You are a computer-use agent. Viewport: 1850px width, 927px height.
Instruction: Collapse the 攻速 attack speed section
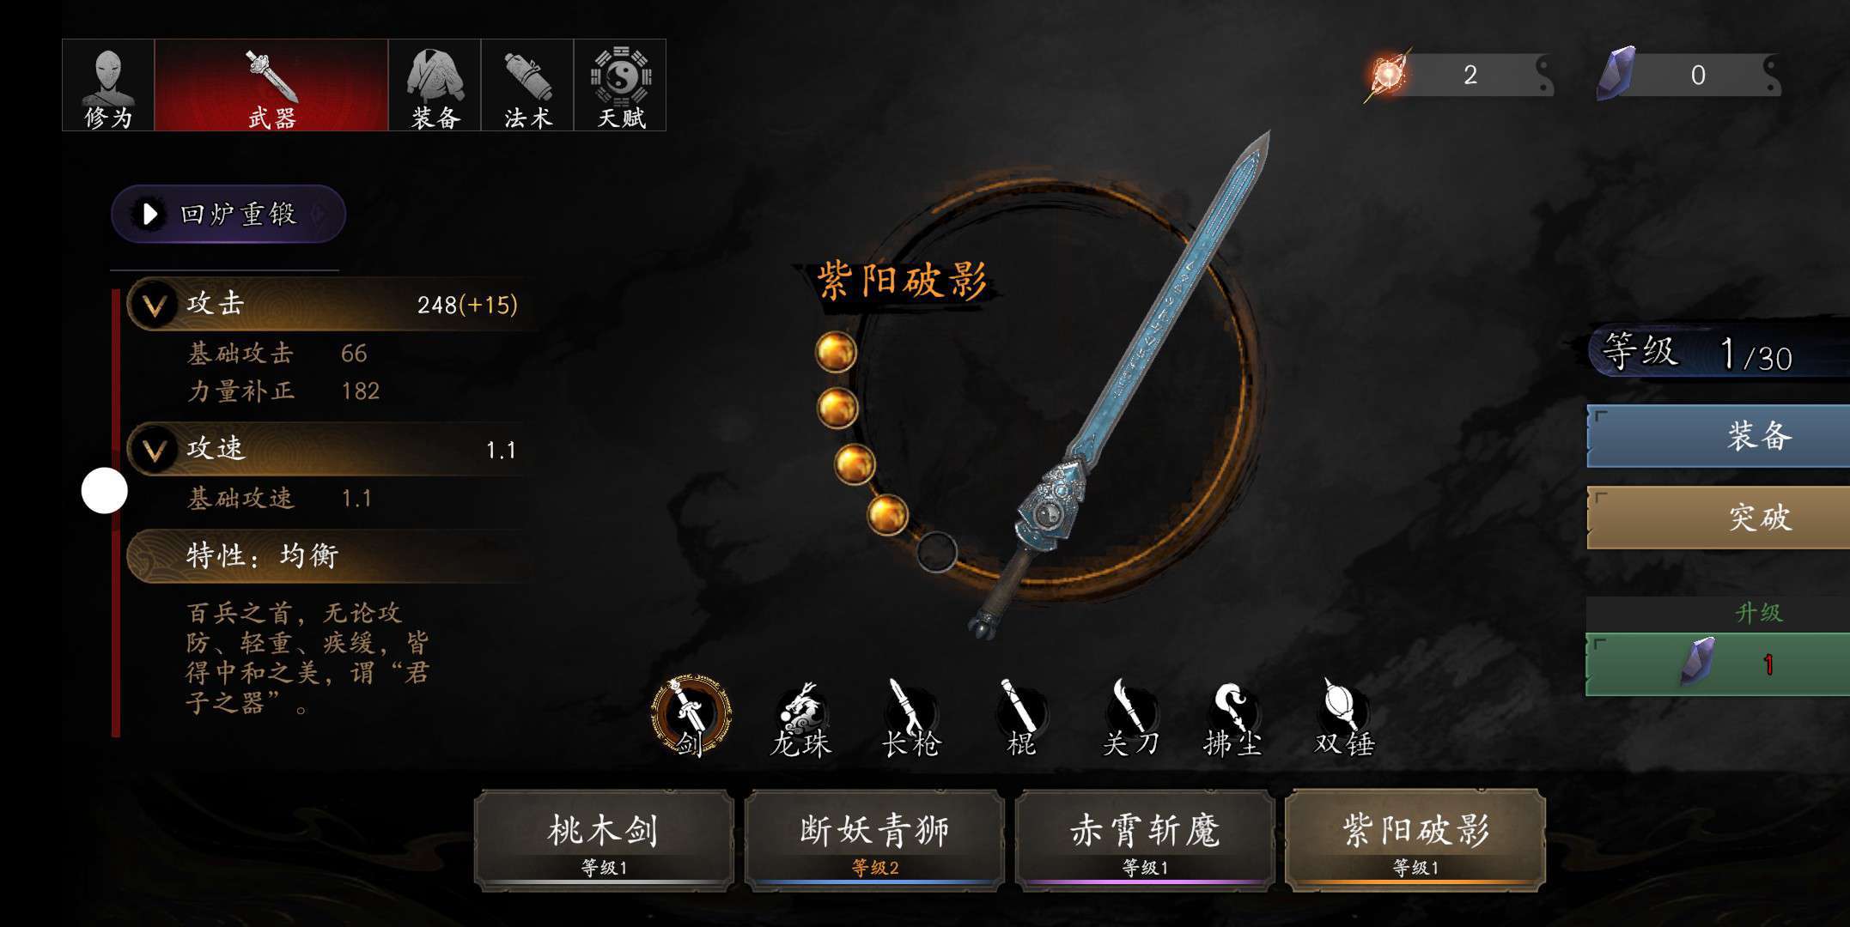pyautogui.click(x=155, y=450)
